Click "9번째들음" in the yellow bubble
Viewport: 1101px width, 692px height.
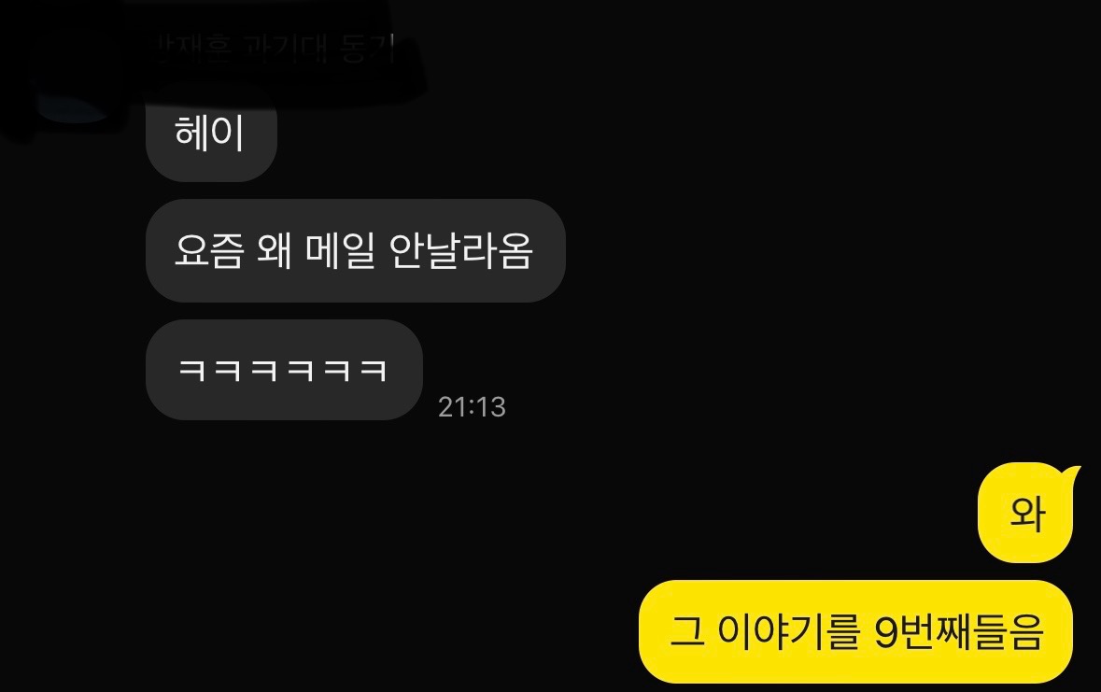click(959, 631)
